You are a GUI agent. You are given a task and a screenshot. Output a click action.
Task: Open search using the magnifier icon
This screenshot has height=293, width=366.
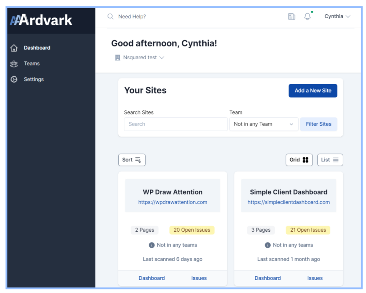[110, 16]
